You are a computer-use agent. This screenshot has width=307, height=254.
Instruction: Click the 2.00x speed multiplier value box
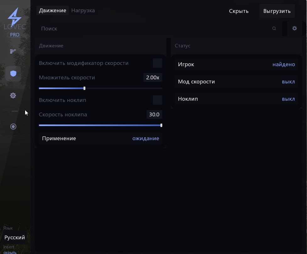[x=153, y=77]
